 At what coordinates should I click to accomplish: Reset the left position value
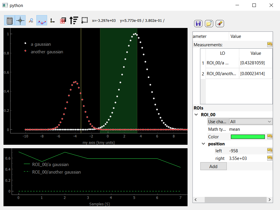coord(270,151)
